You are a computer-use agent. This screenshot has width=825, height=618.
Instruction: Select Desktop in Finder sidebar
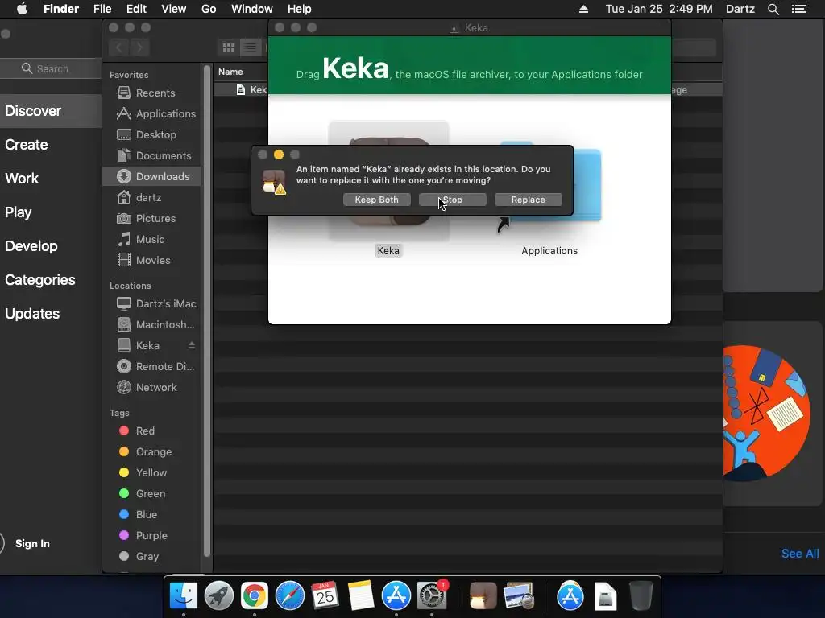(x=147, y=134)
